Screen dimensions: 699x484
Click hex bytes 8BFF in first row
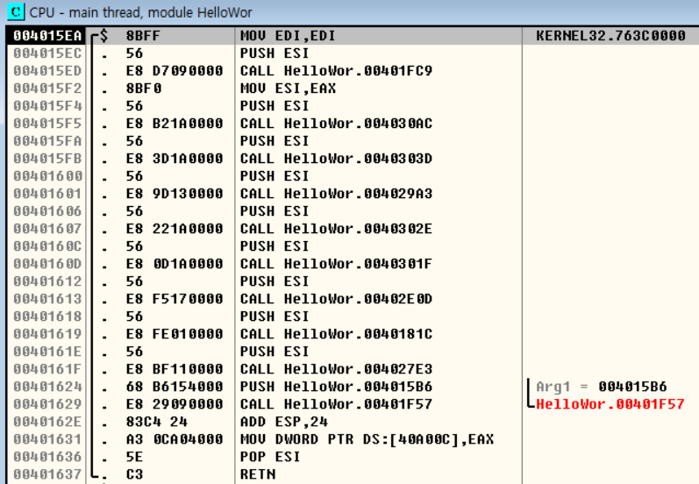click(143, 36)
